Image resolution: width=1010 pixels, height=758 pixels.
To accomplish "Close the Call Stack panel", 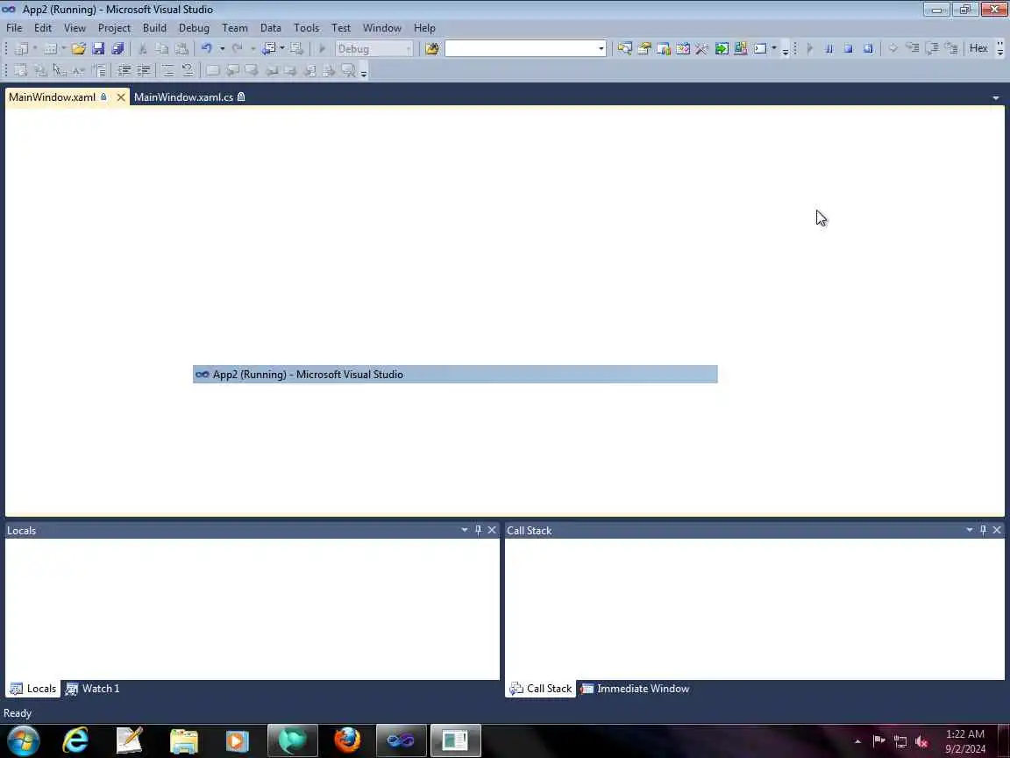I will pos(997,530).
